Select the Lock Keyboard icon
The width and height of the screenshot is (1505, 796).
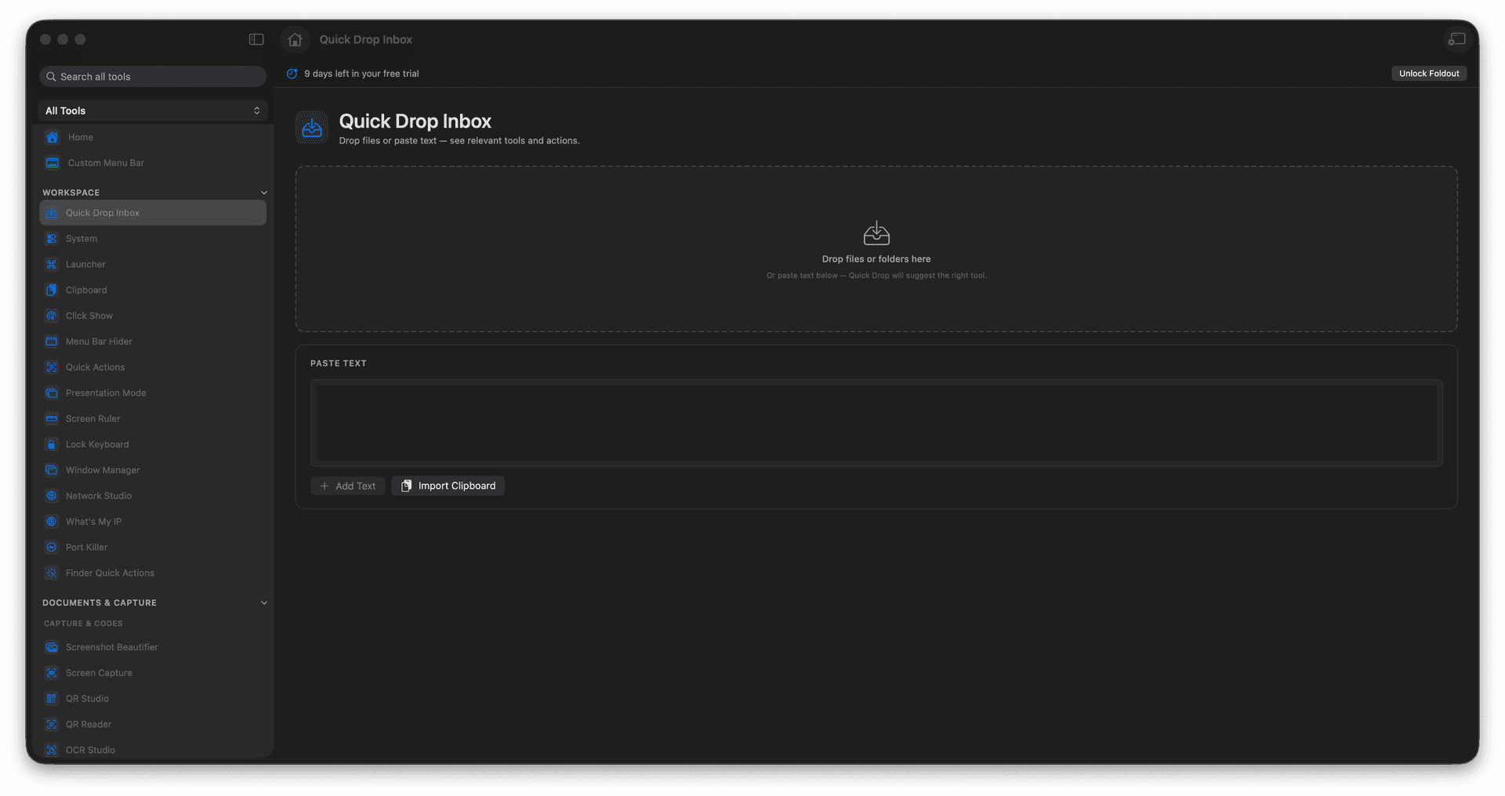(x=52, y=444)
